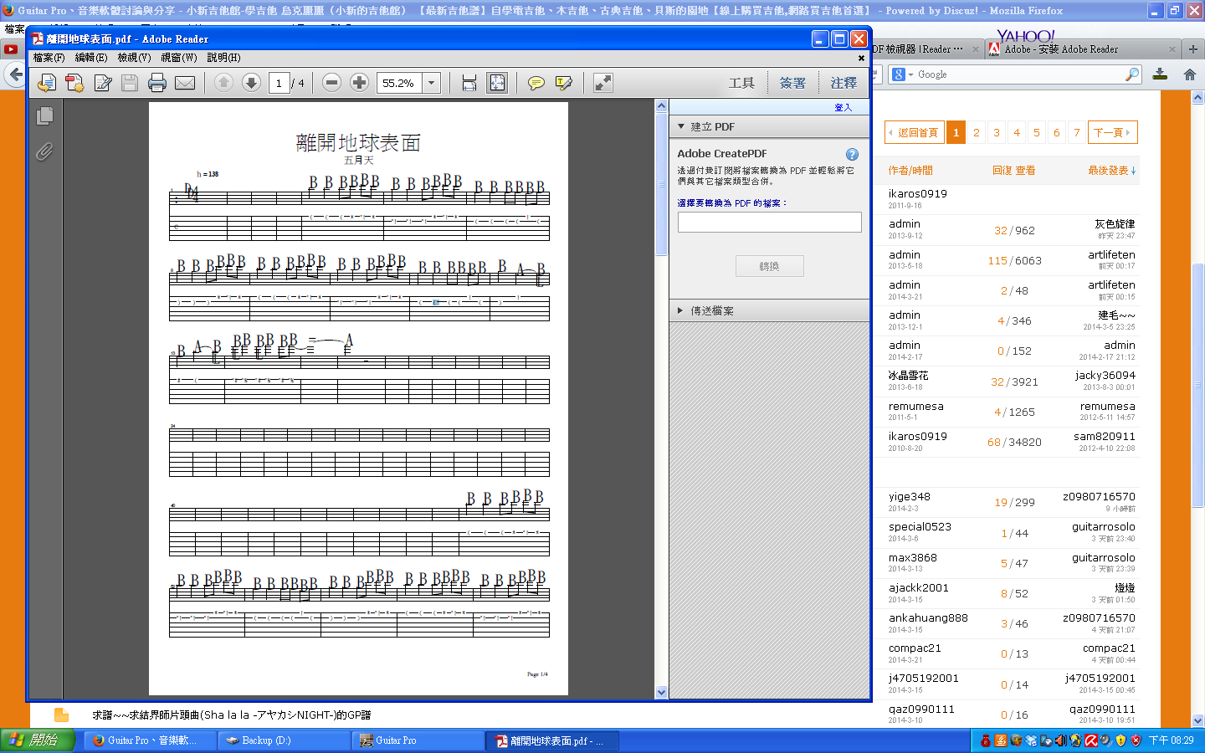Click the convert file to PDF online icon
1205x753 pixels.
pos(47,83)
